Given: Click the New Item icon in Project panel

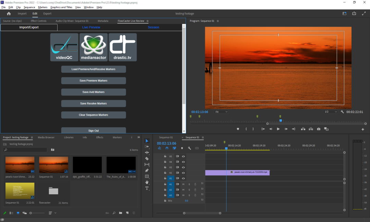Looking at the screenshot, I should point(127,213).
